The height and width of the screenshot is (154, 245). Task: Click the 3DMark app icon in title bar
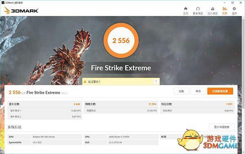[3, 3]
